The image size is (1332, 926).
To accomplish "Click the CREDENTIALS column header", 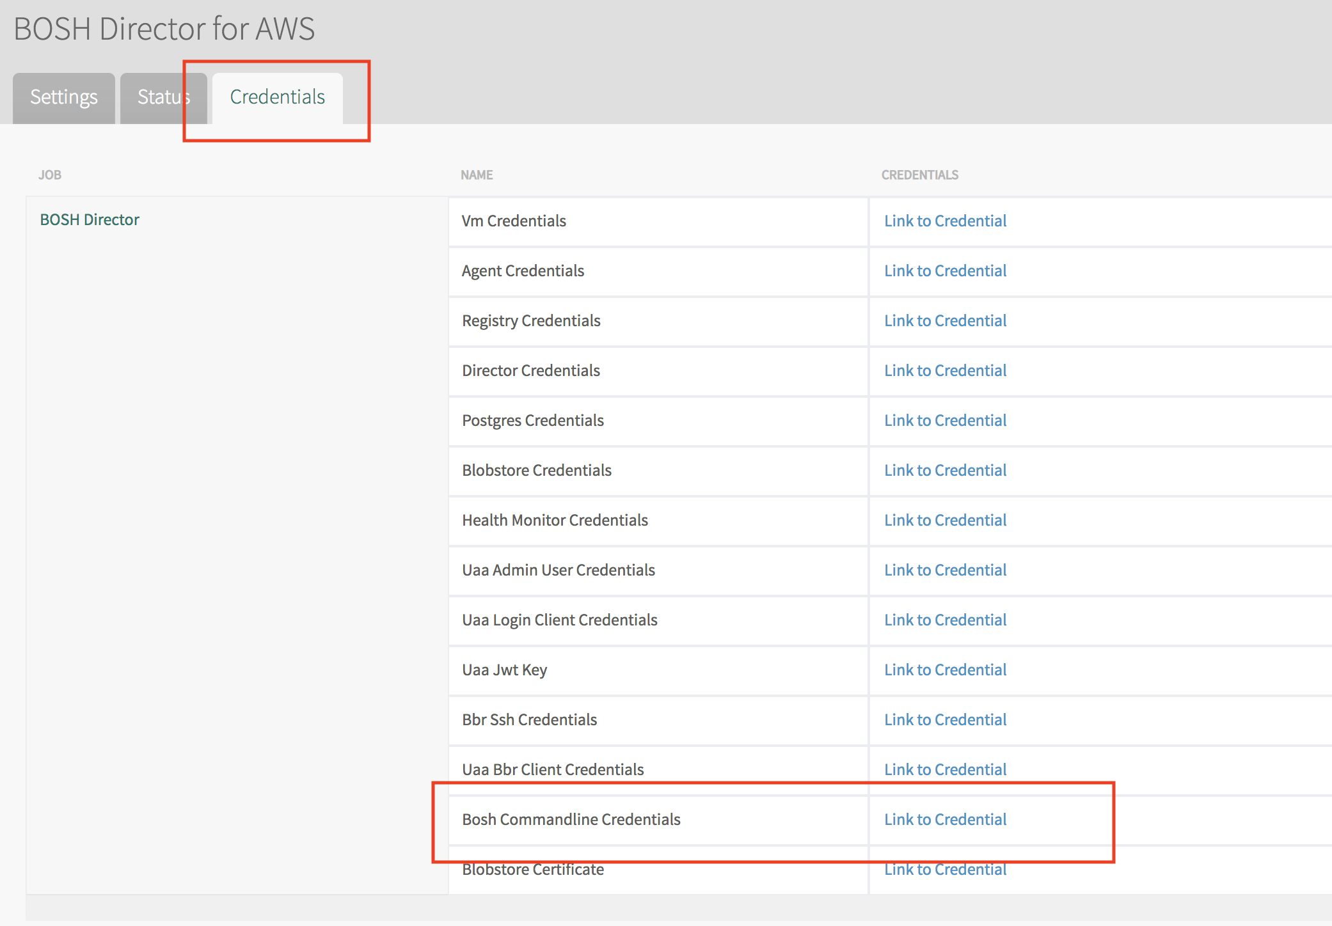I will [x=919, y=175].
